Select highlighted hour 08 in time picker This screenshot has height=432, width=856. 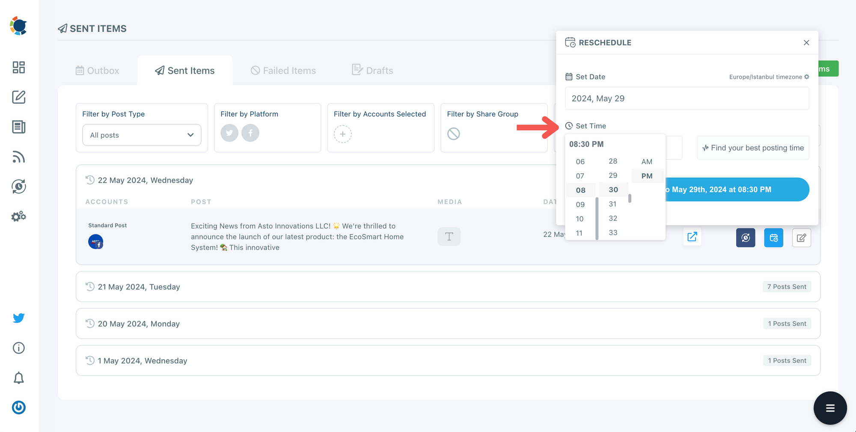[580, 190]
